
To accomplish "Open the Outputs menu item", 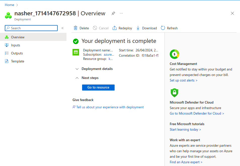I will tap(17, 53).
